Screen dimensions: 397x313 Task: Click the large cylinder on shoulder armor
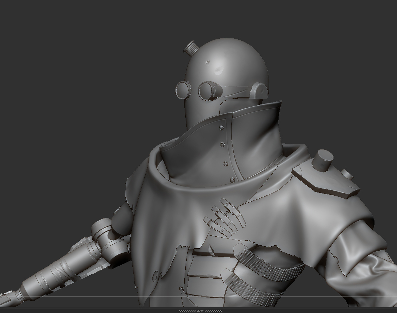323,160
